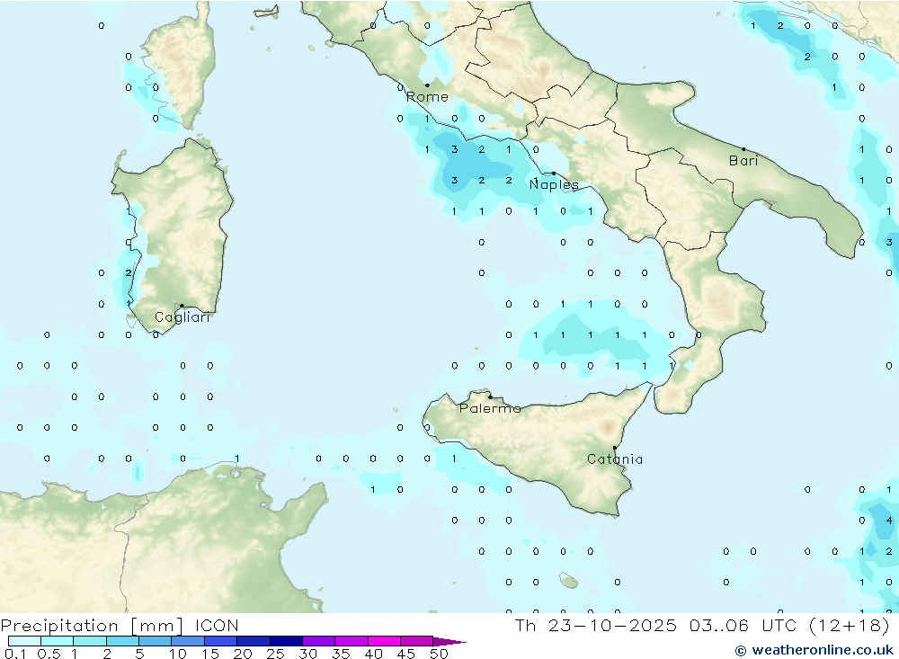This screenshot has height=659, width=899.
Task: Click the Bari city label
Action: tap(743, 161)
